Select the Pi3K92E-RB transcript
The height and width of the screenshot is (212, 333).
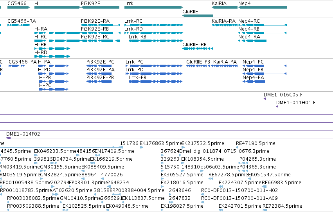(101, 33)
